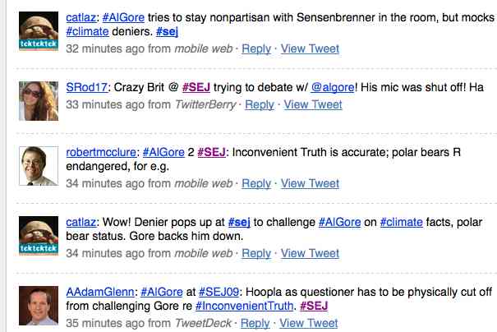Open AAdamGlenn's profile photo
This screenshot has width=497, height=332.
coord(38,305)
